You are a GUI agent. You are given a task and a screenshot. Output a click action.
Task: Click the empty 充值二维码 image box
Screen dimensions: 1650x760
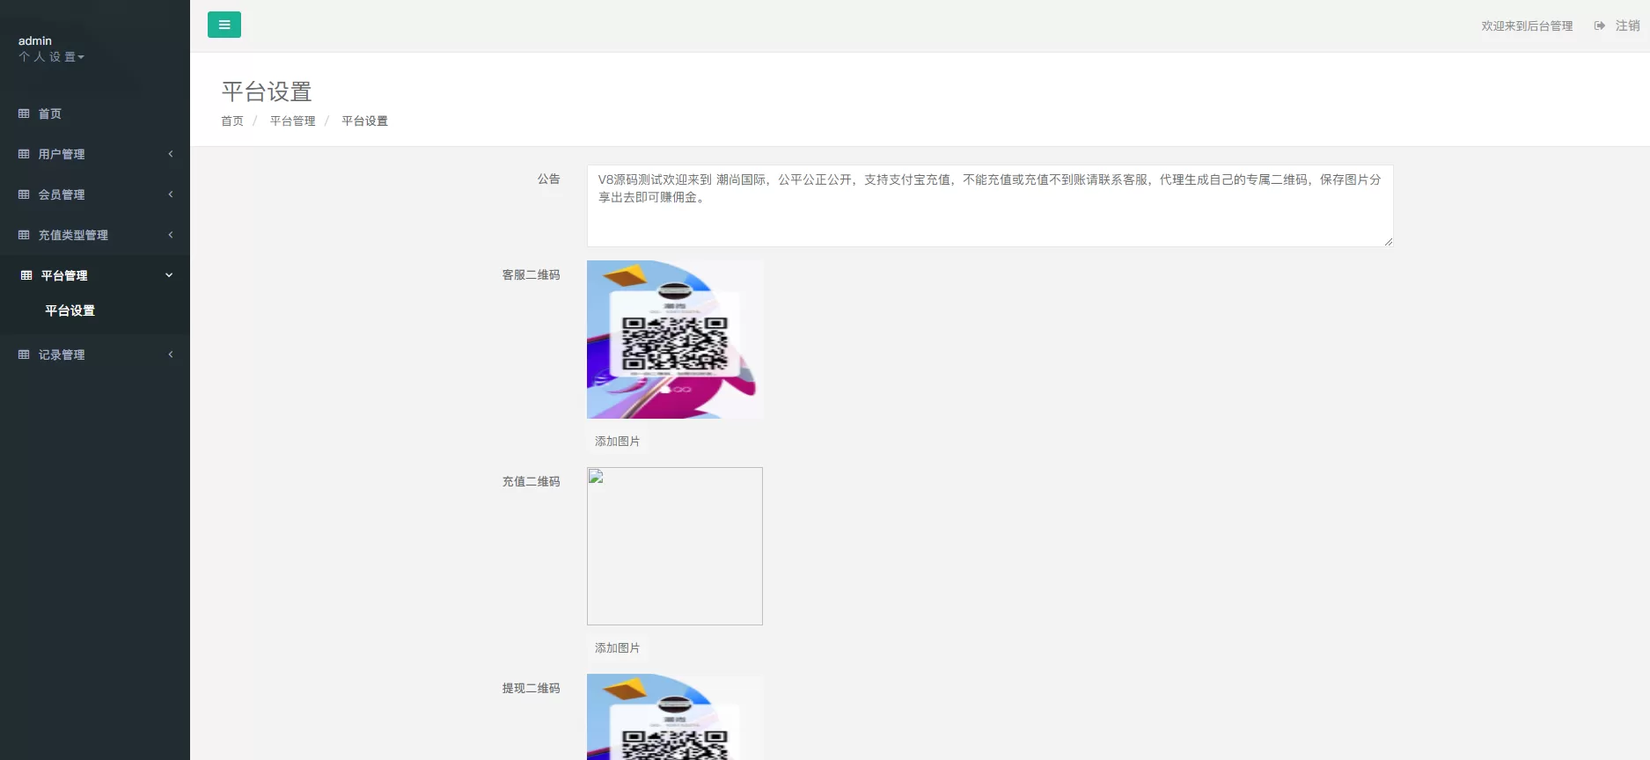tap(675, 546)
